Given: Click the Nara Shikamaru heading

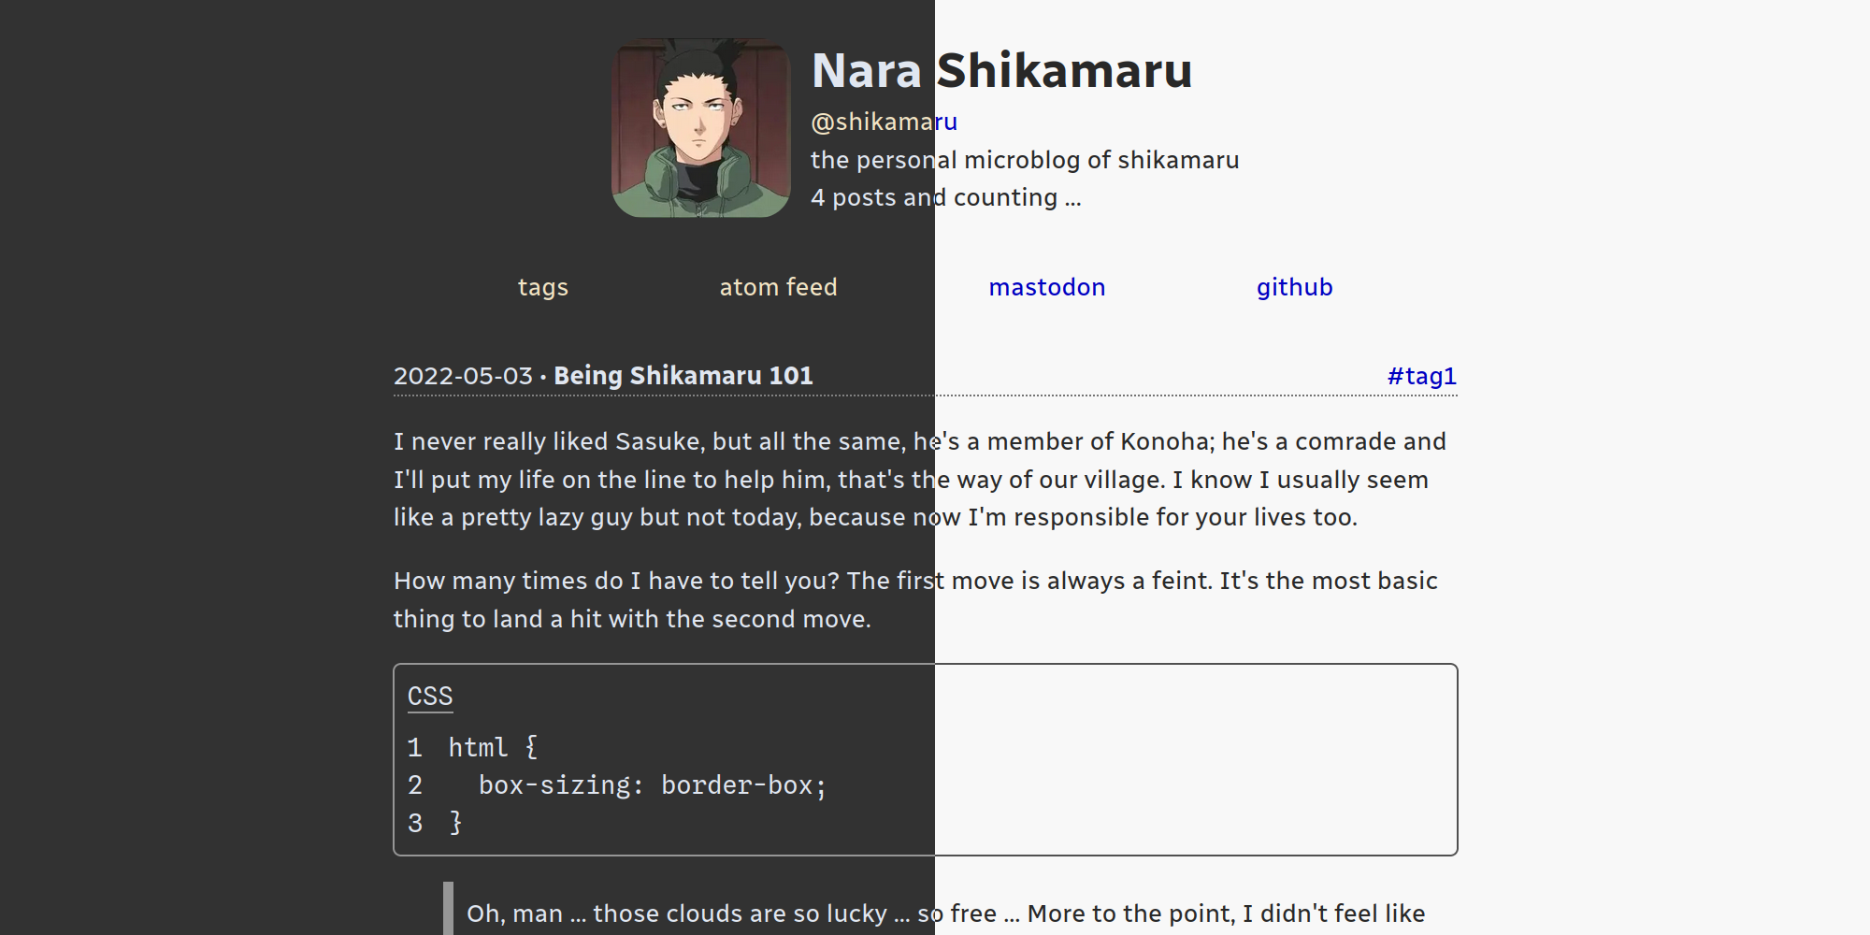Looking at the screenshot, I should (1001, 71).
